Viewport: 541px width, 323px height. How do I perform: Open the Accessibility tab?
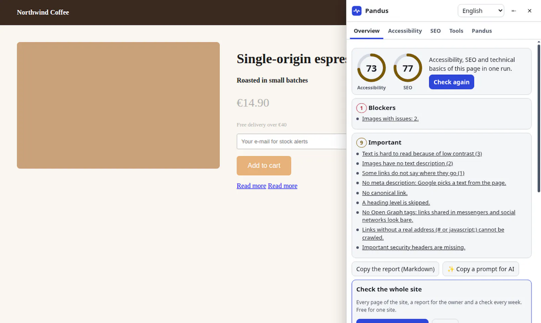tap(405, 31)
